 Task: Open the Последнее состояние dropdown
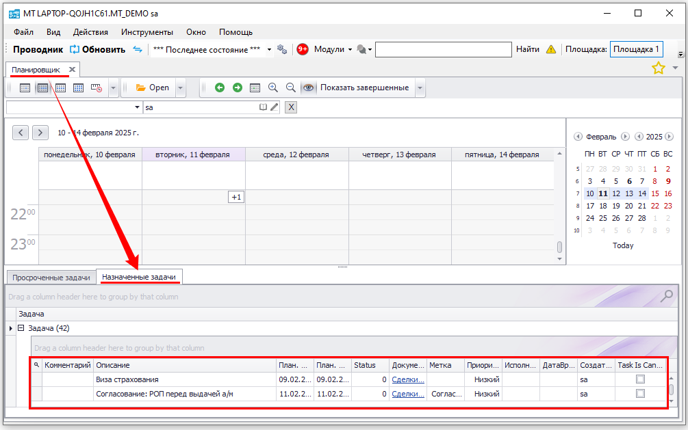pyautogui.click(x=269, y=50)
